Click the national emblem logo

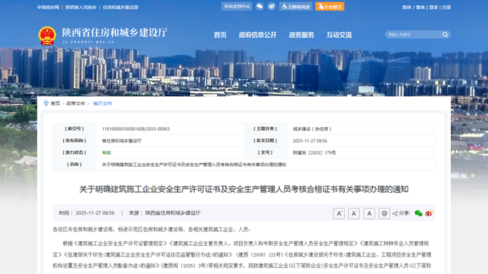pos(48,36)
